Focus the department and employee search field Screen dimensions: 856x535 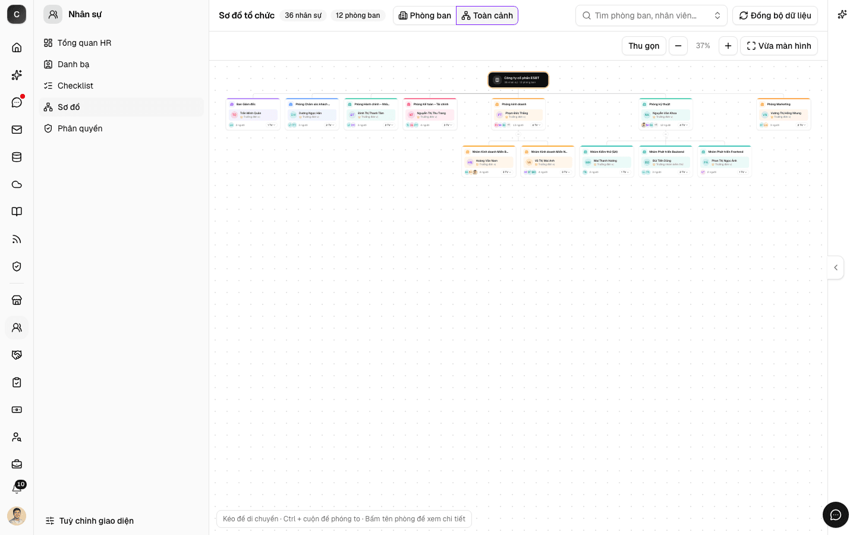[x=652, y=15]
